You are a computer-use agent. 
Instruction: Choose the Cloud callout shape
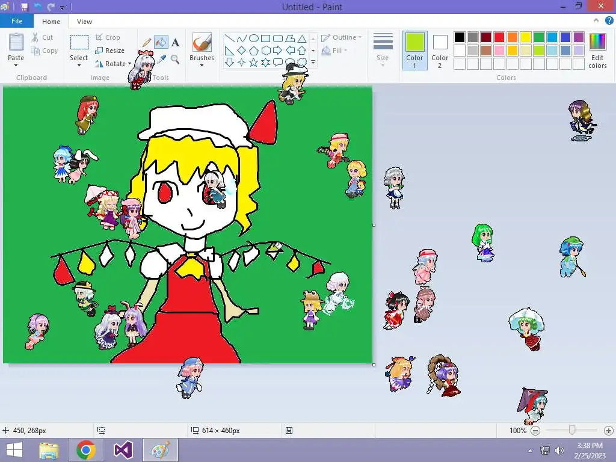click(x=302, y=62)
